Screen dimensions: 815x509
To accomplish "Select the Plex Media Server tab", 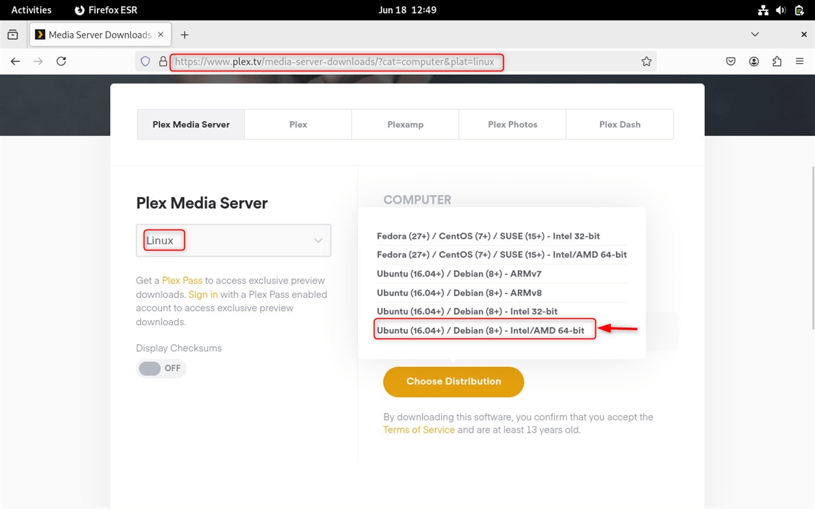I will click(191, 124).
